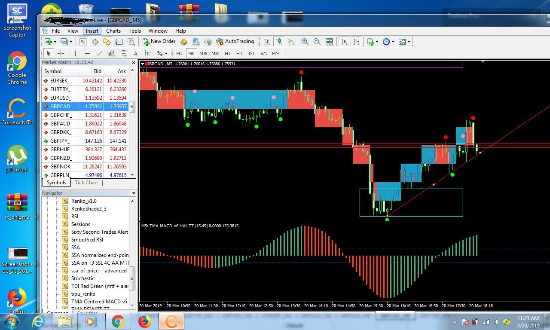Tile the chart windows

(329, 42)
